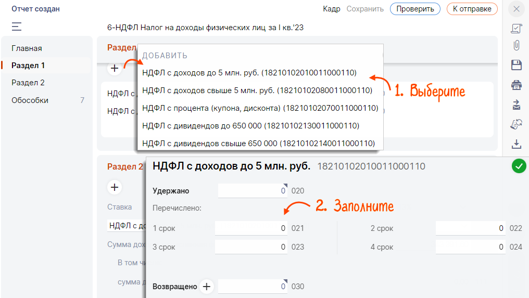529x298 pixels.
Task: Go to Обособки in the left navigation
Action: tap(30, 100)
